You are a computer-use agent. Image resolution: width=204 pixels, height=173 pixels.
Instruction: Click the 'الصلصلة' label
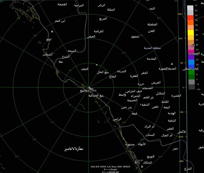152,24
